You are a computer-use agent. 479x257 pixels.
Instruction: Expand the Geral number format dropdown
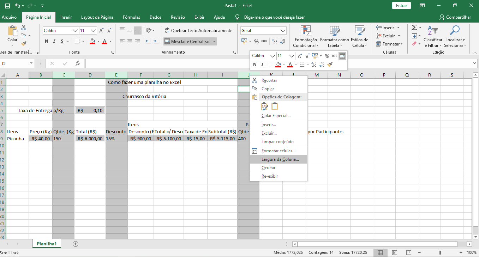(283, 31)
